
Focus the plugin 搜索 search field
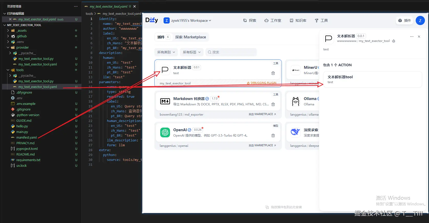point(231,52)
